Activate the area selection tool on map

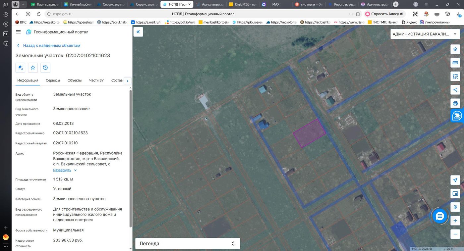point(455,76)
